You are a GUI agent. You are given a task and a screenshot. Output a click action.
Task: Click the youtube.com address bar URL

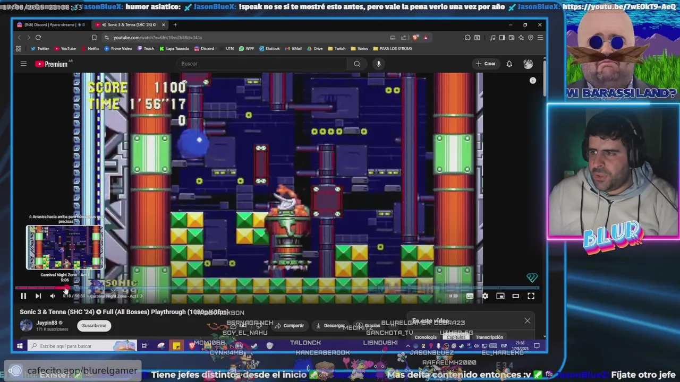157,38
